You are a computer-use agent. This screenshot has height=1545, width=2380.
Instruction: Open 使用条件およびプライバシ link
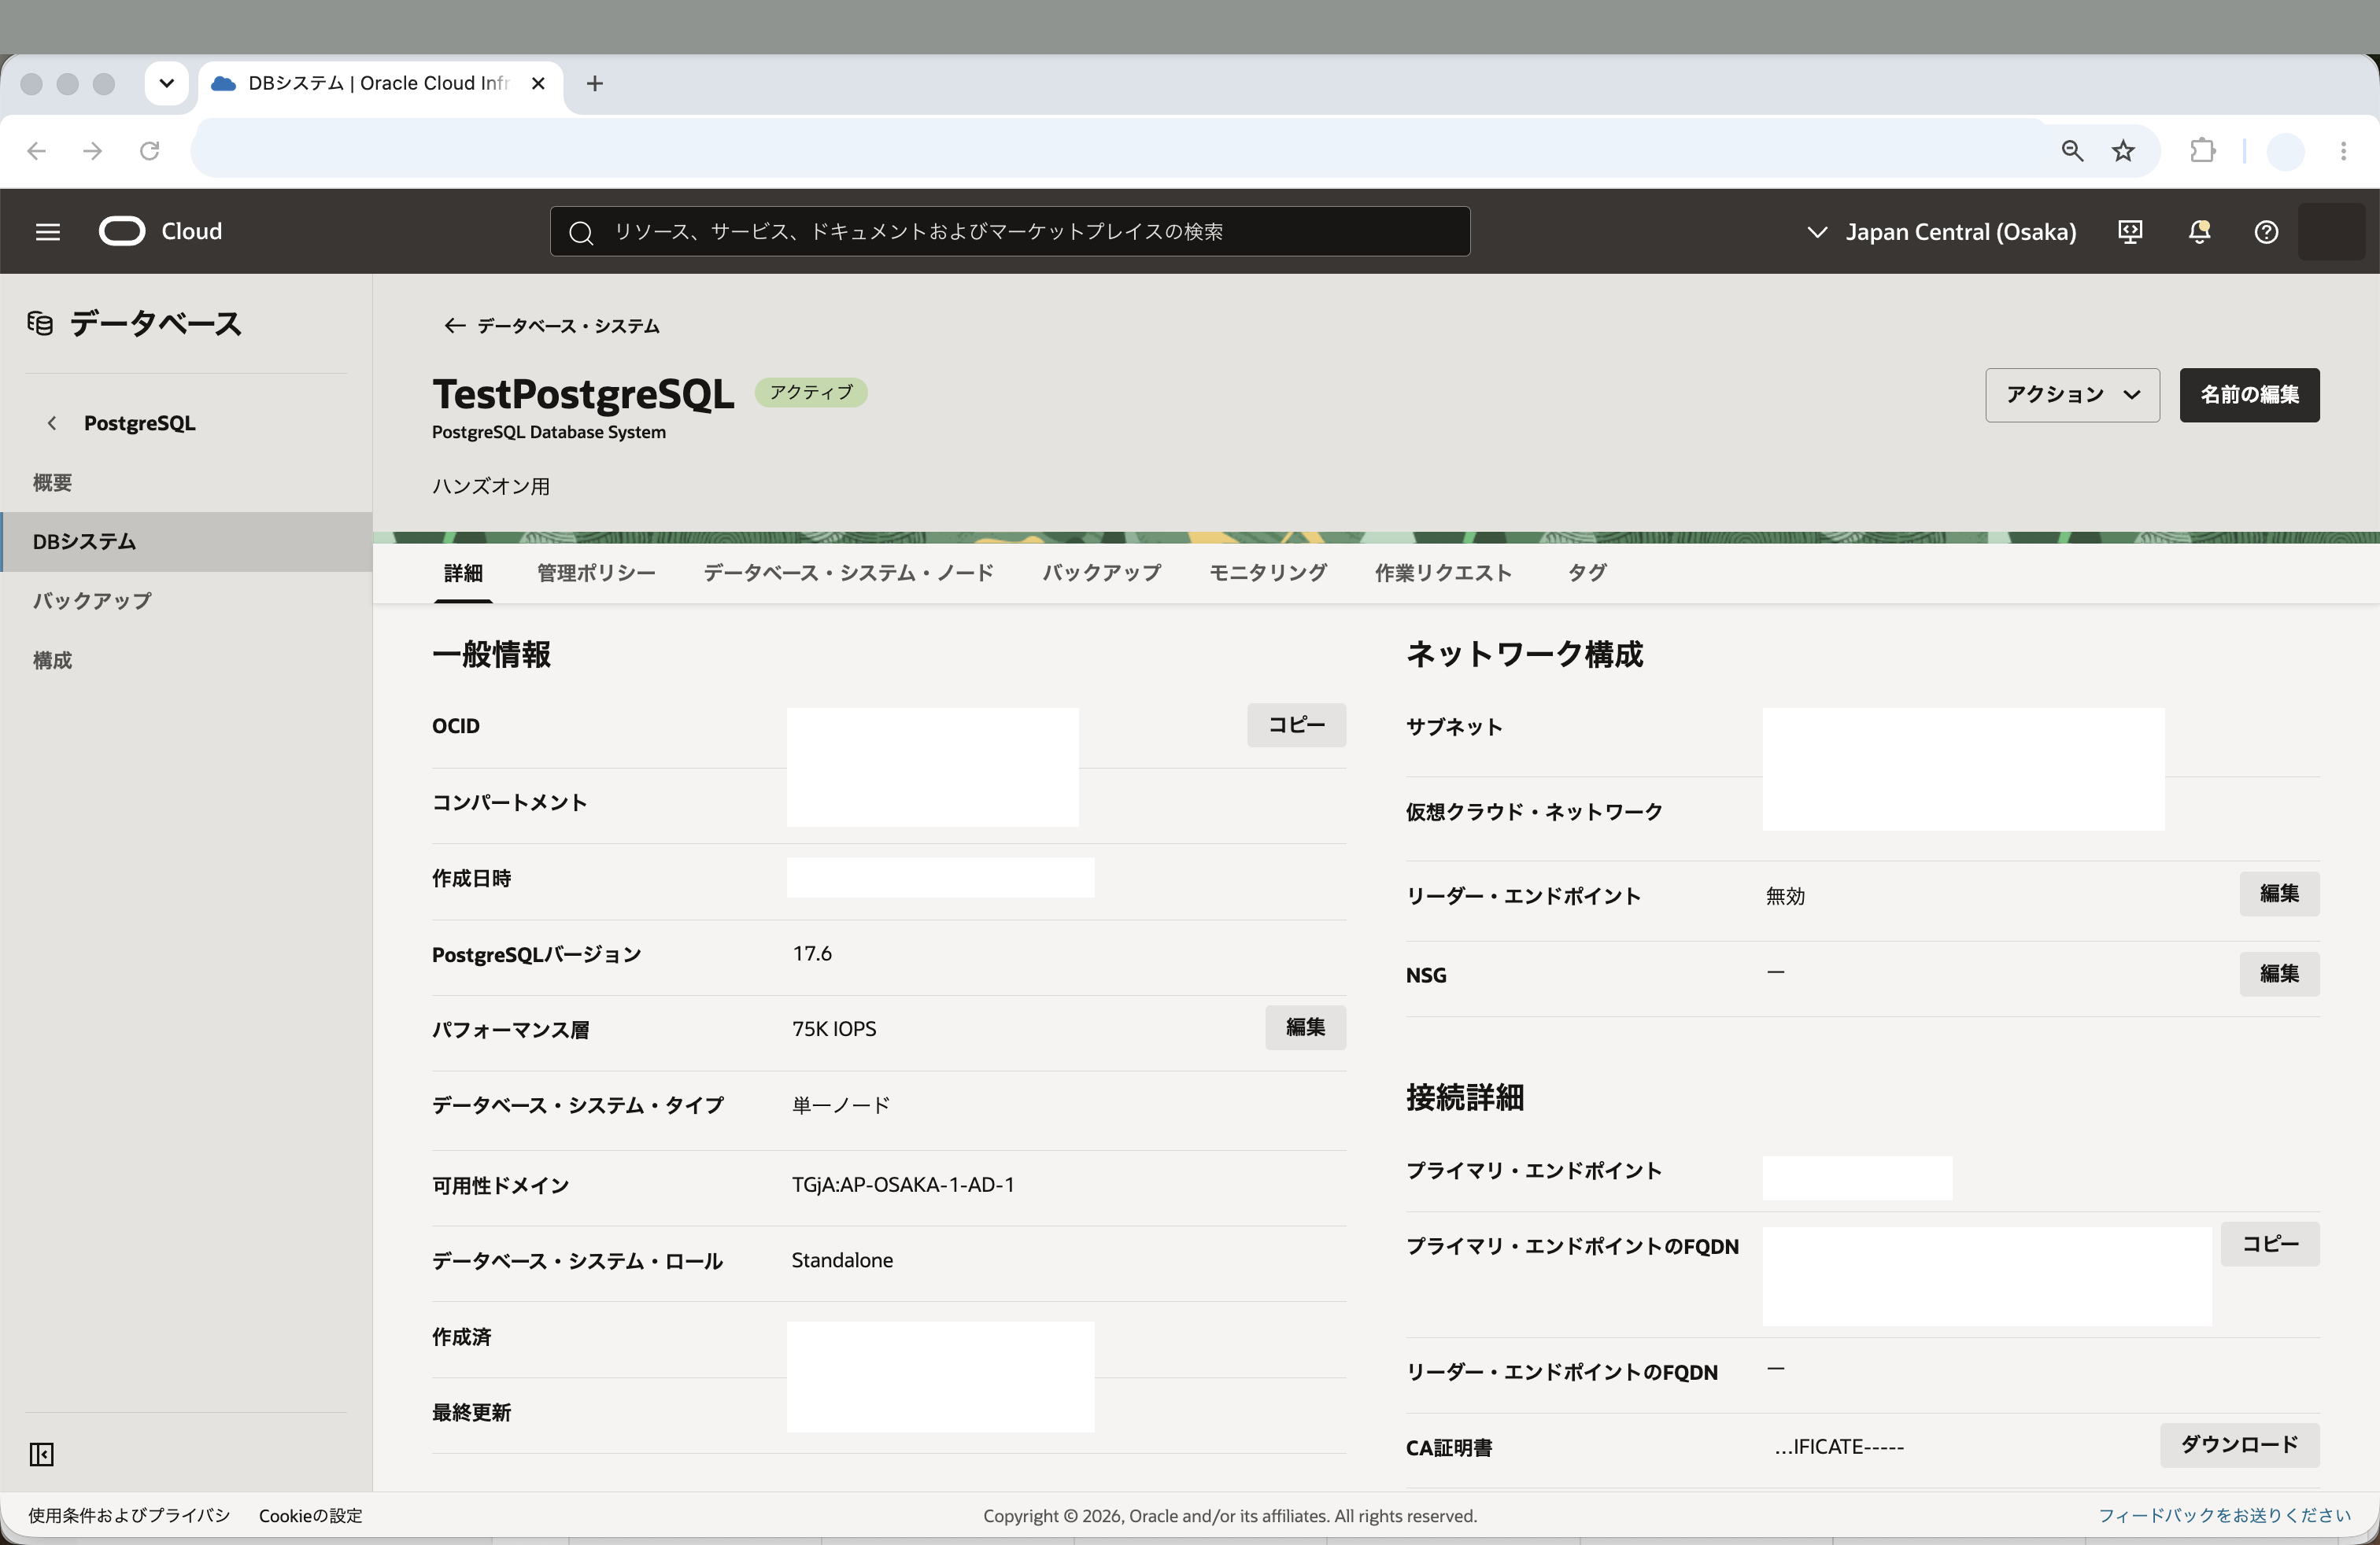point(129,1516)
